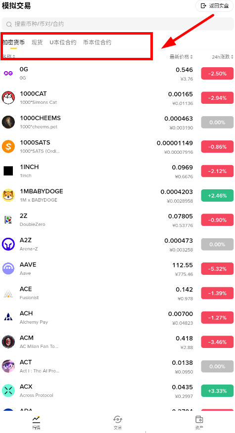Sort by 24h涨跌 change column

pos(223,57)
